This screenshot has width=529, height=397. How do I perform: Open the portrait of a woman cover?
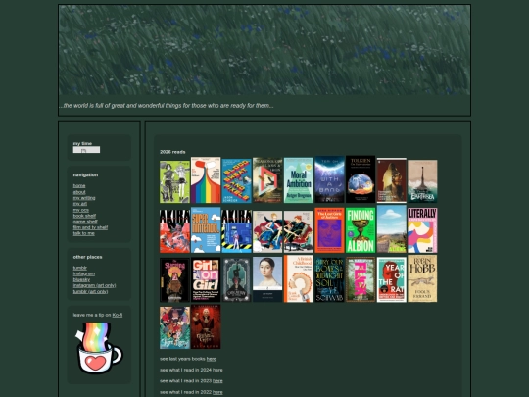267,279
